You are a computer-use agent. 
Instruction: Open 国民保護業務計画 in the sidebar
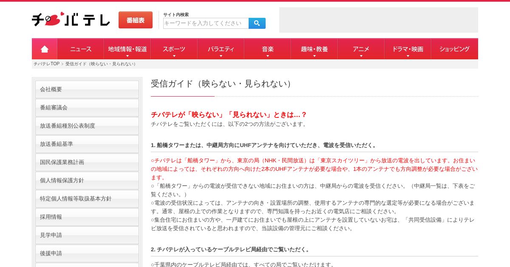[x=87, y=162]
